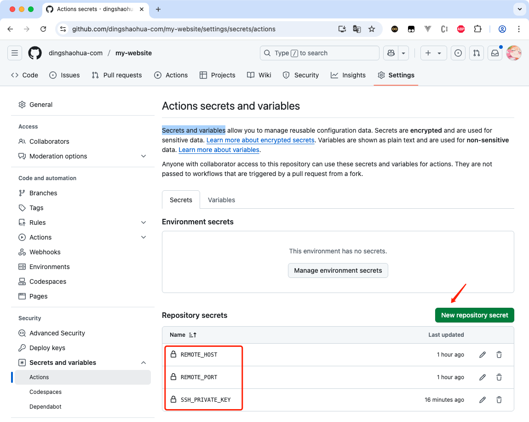
Task: Open Copilot chat icon in header
Action: tap(391, 53)
